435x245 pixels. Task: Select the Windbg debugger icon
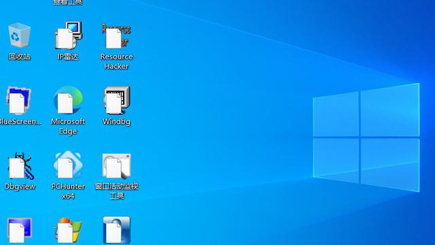pyautogui.click(x=116, y=100)
